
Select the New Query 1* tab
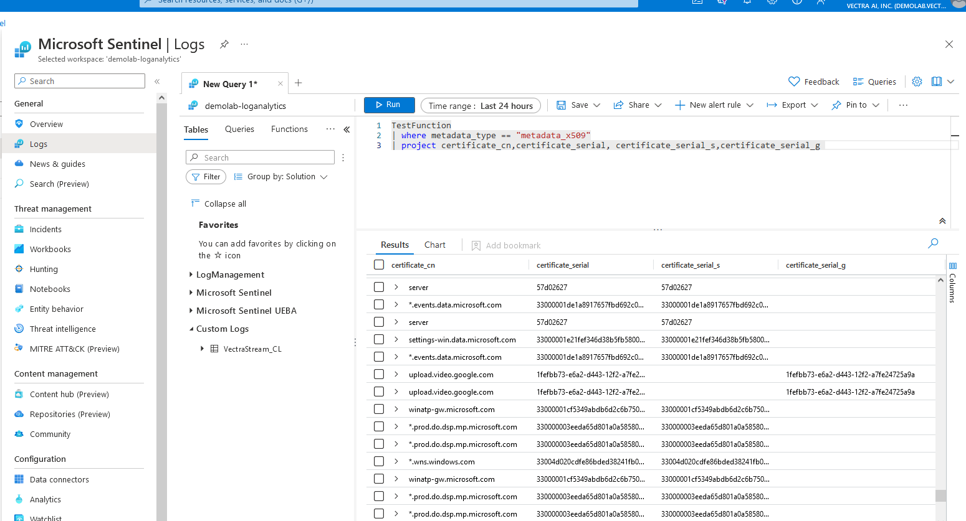pos(230,84)
